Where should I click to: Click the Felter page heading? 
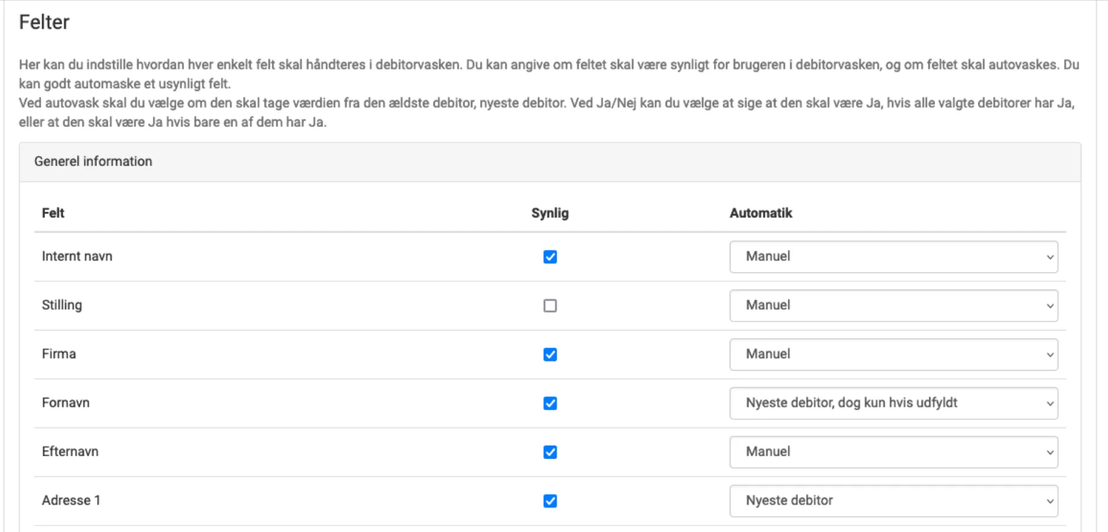(x=44, y=22)
